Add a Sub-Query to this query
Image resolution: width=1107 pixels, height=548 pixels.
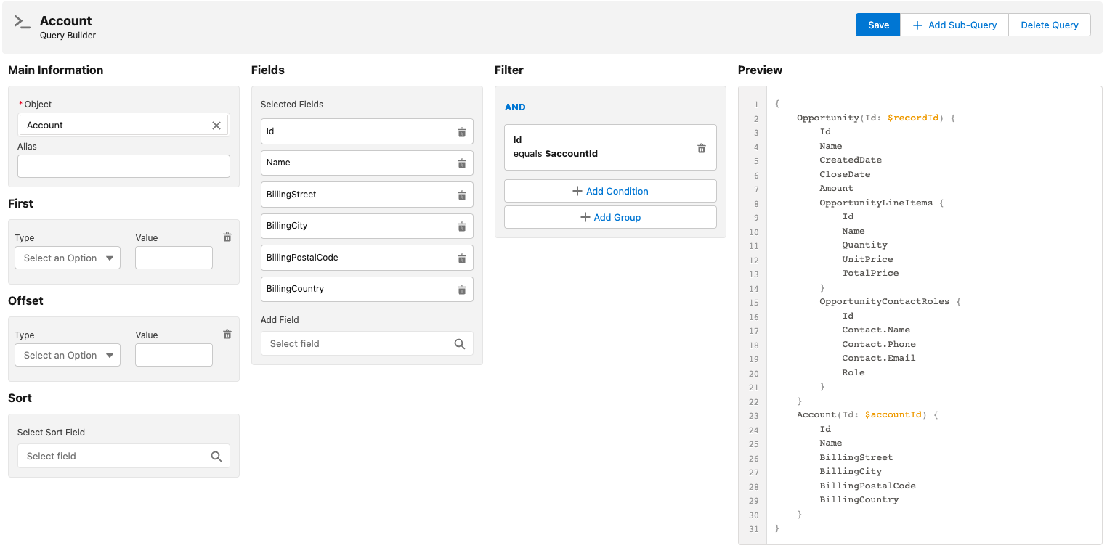[954, 24]
